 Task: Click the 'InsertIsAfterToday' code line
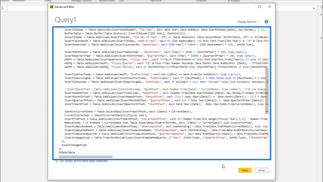coord(153,74)
